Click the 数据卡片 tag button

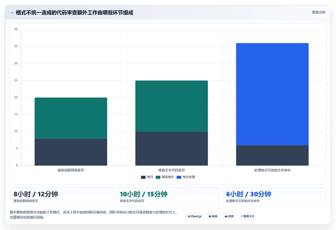point(248,216)
